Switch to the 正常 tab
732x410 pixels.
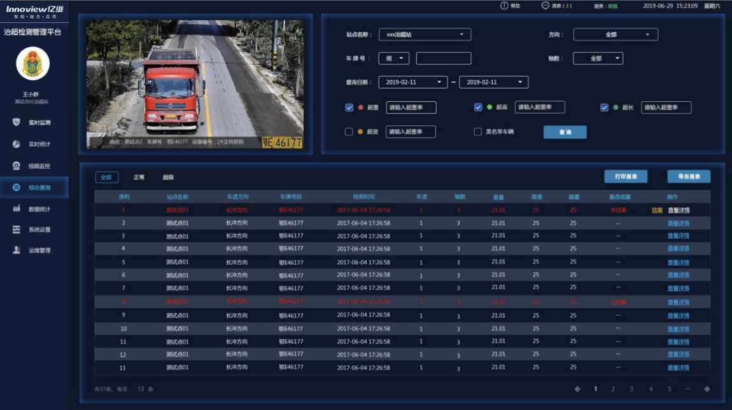coord(139,178)
